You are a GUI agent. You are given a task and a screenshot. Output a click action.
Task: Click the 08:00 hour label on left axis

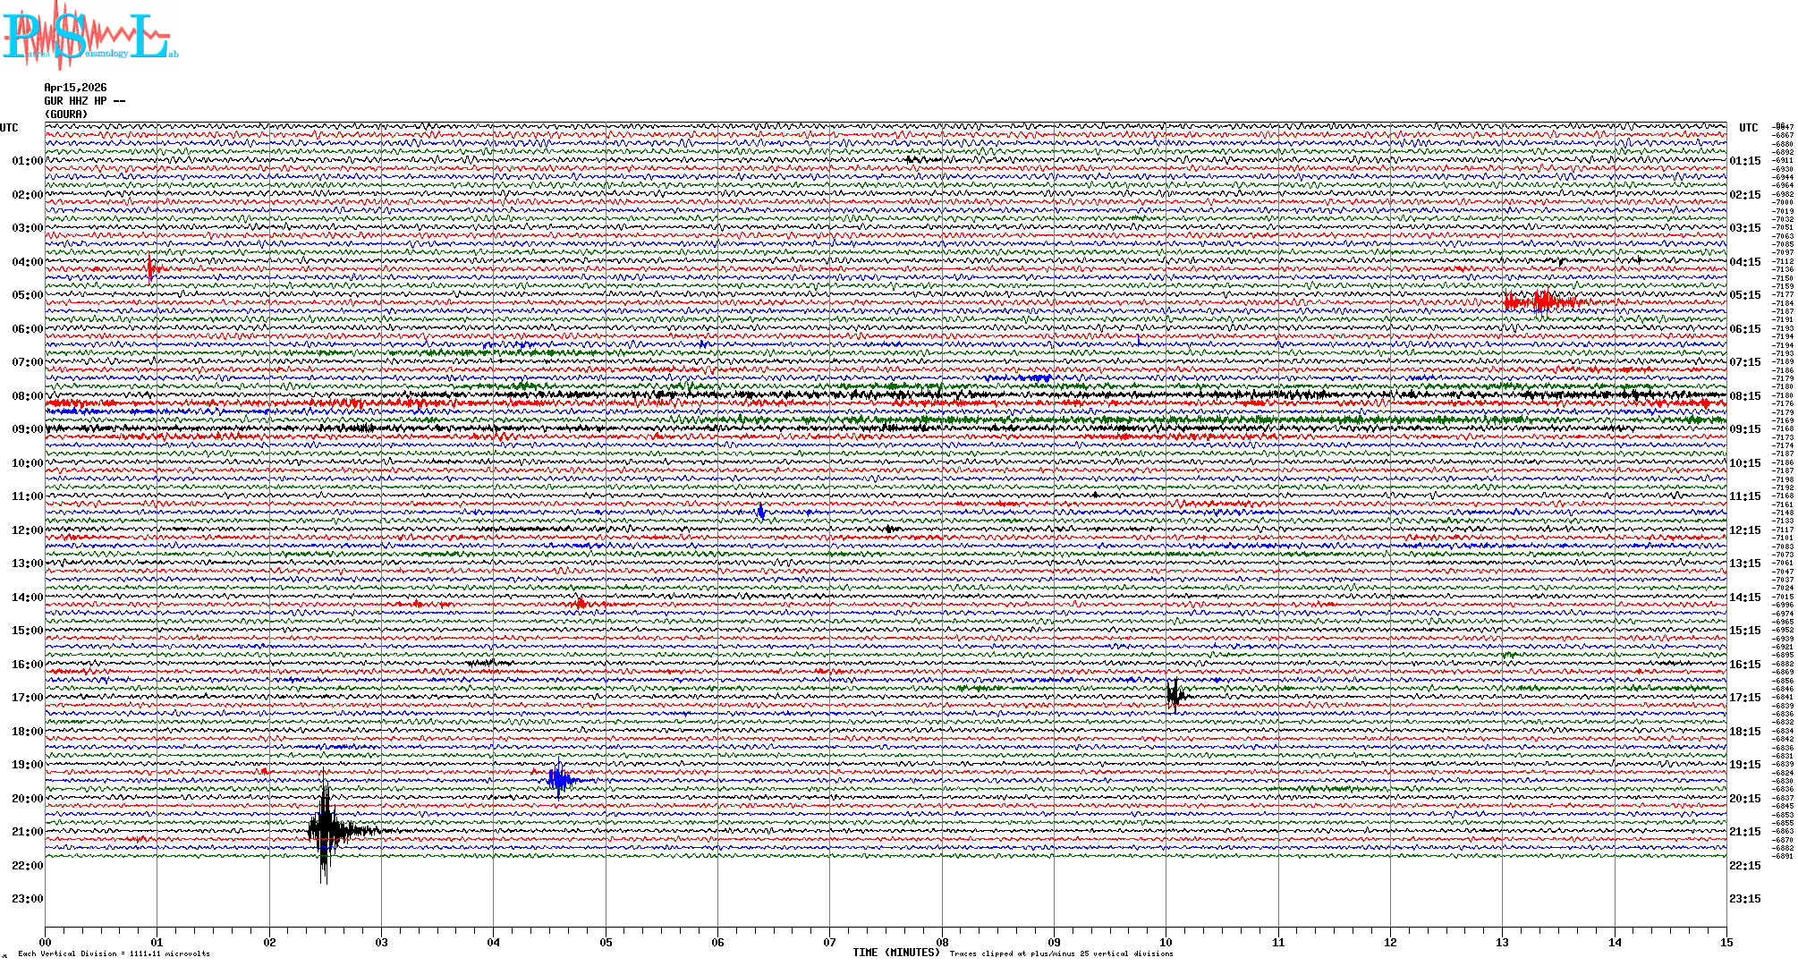point(27,396)
